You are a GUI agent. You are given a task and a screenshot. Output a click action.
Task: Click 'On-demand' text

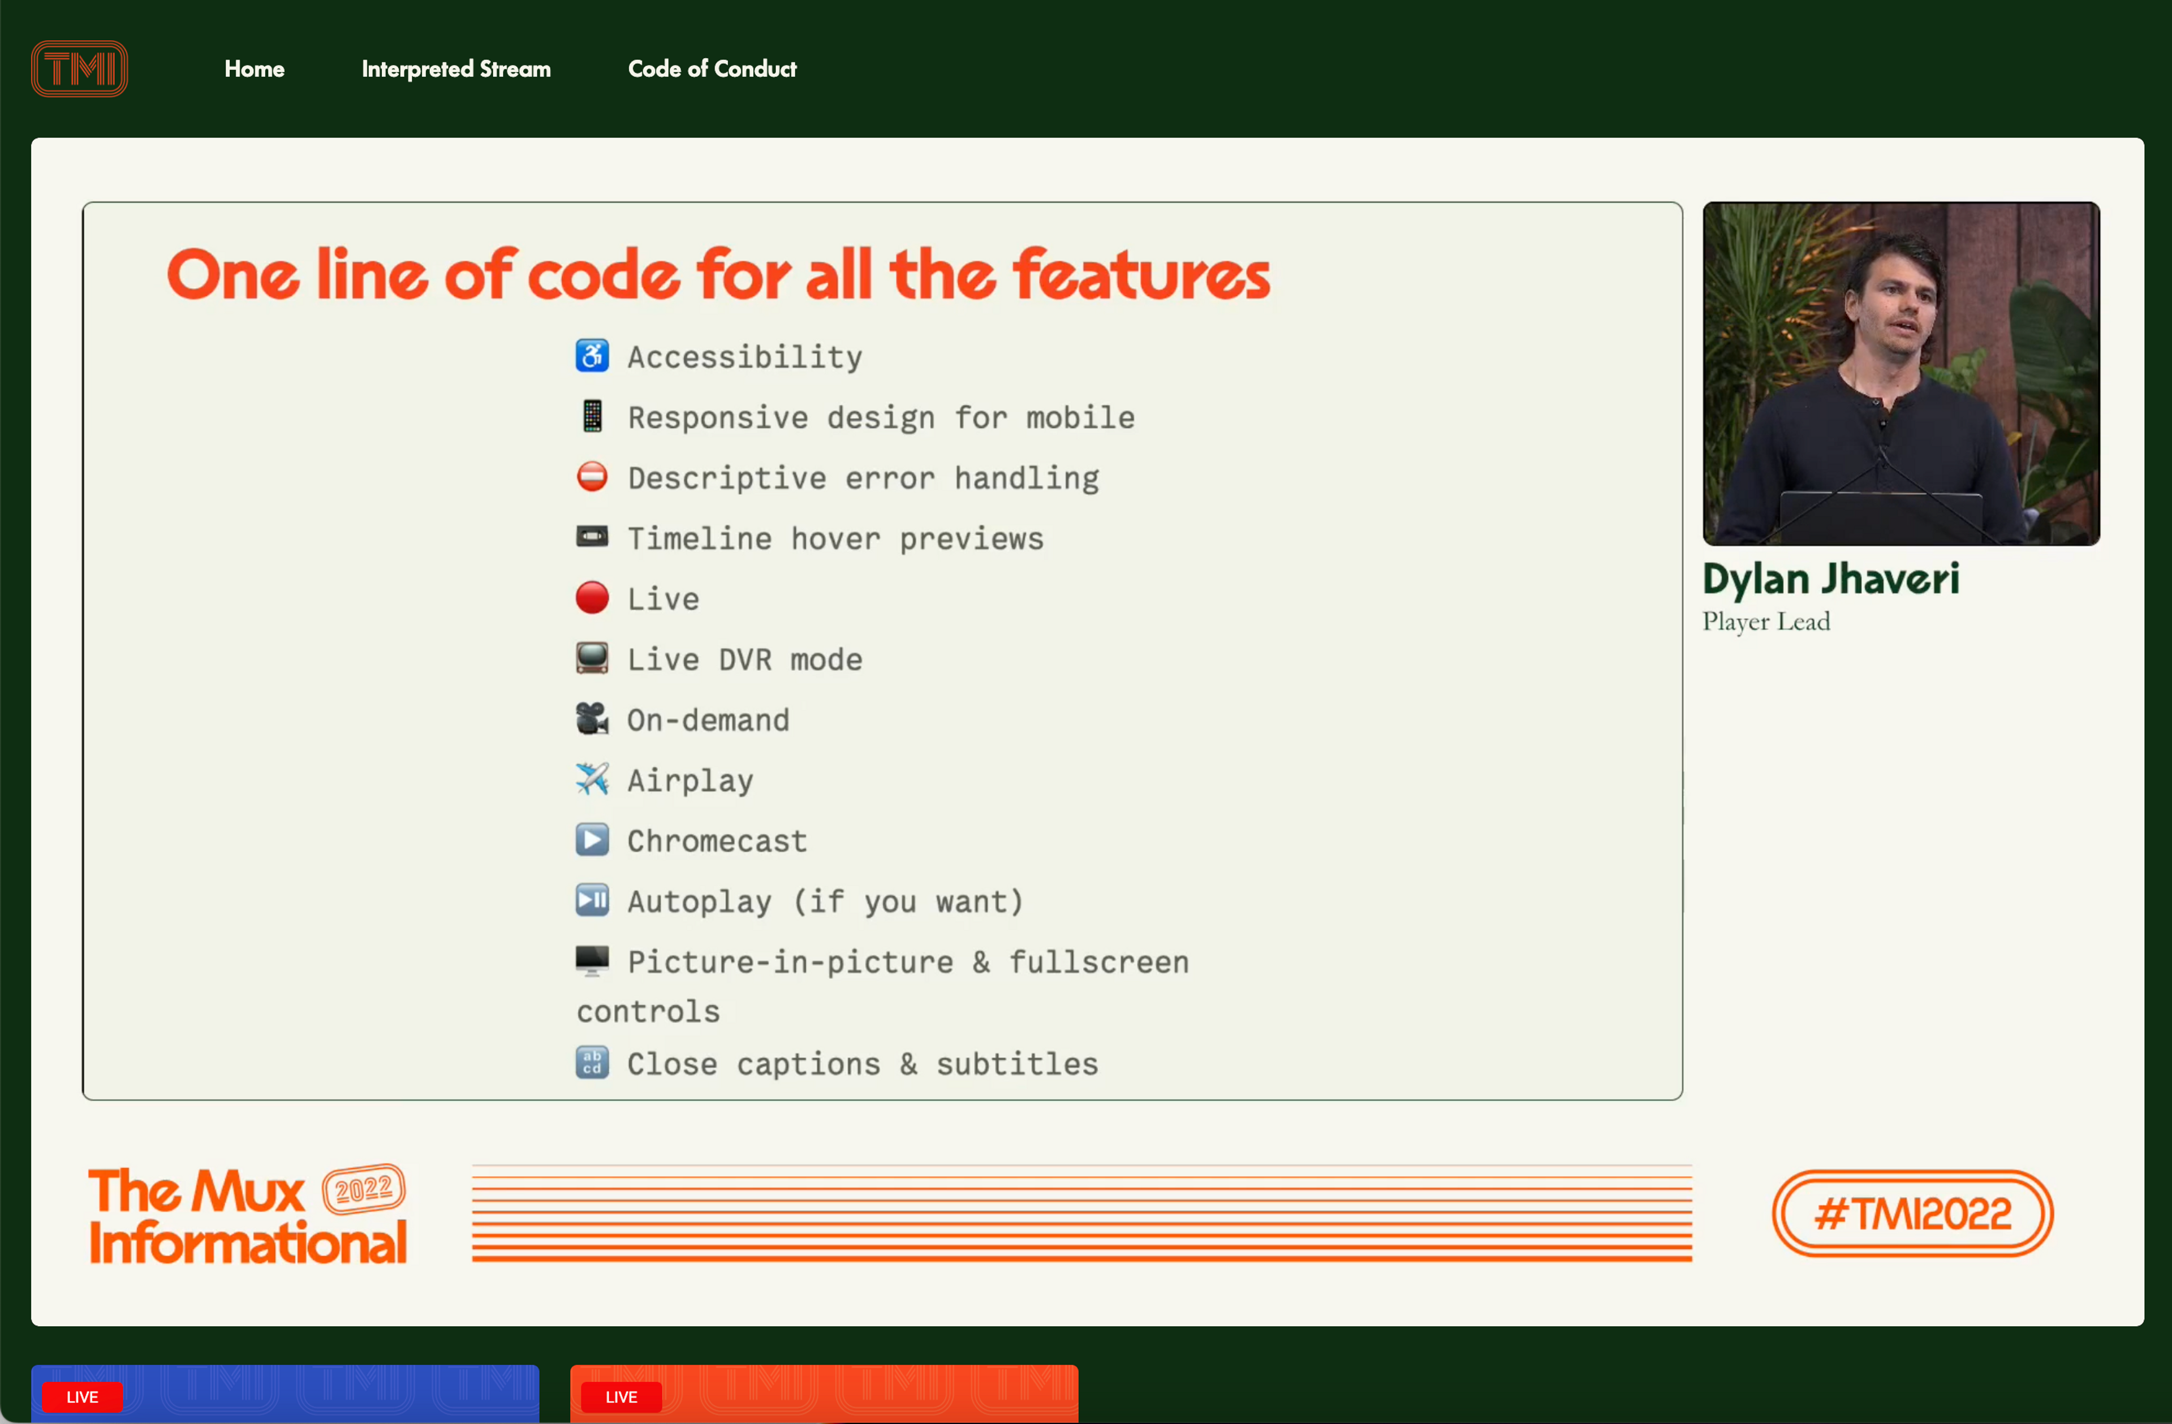(708, 720)
